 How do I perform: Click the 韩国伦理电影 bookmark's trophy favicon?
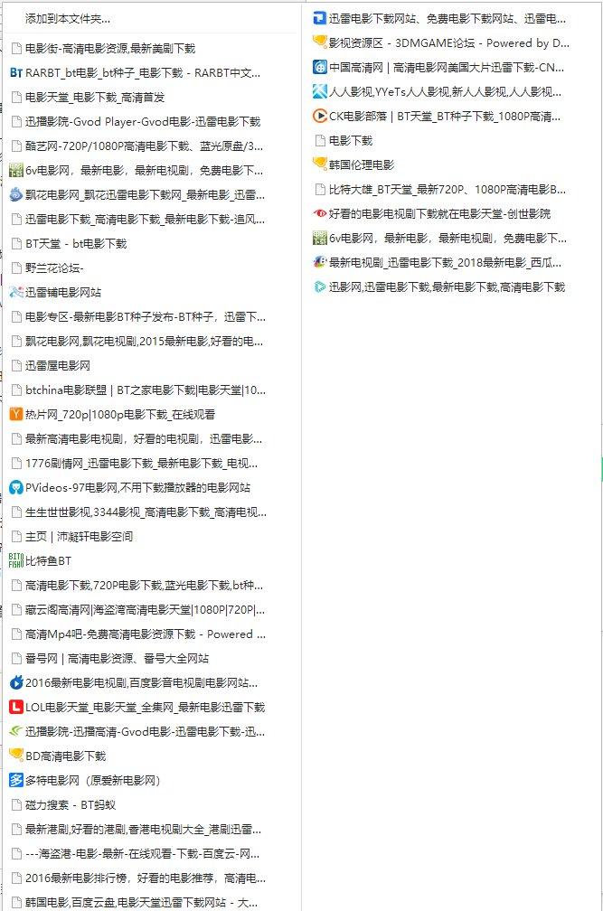point(319,164)
